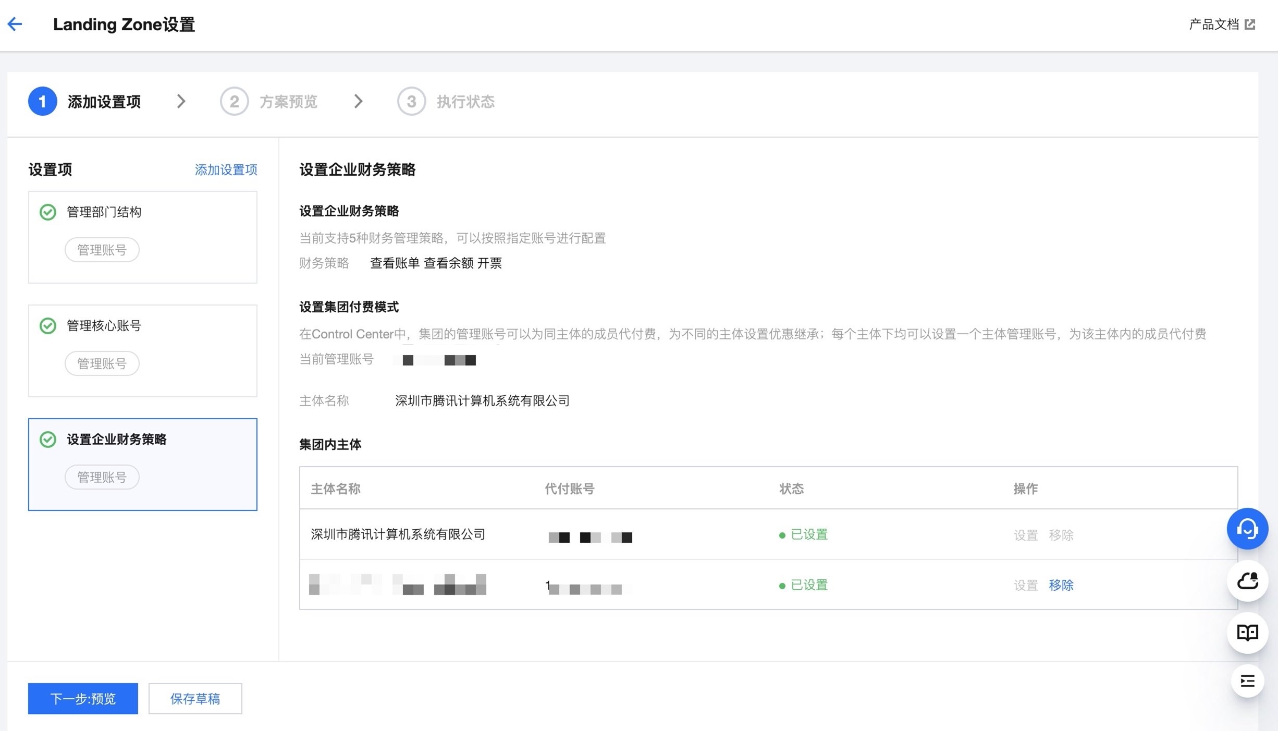Click the back arrow icon
Viewport: 1278px width, 731px height.
pos(15,24)
